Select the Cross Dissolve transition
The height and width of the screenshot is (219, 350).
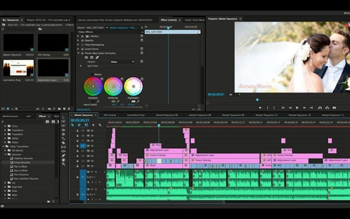[22, 162]
